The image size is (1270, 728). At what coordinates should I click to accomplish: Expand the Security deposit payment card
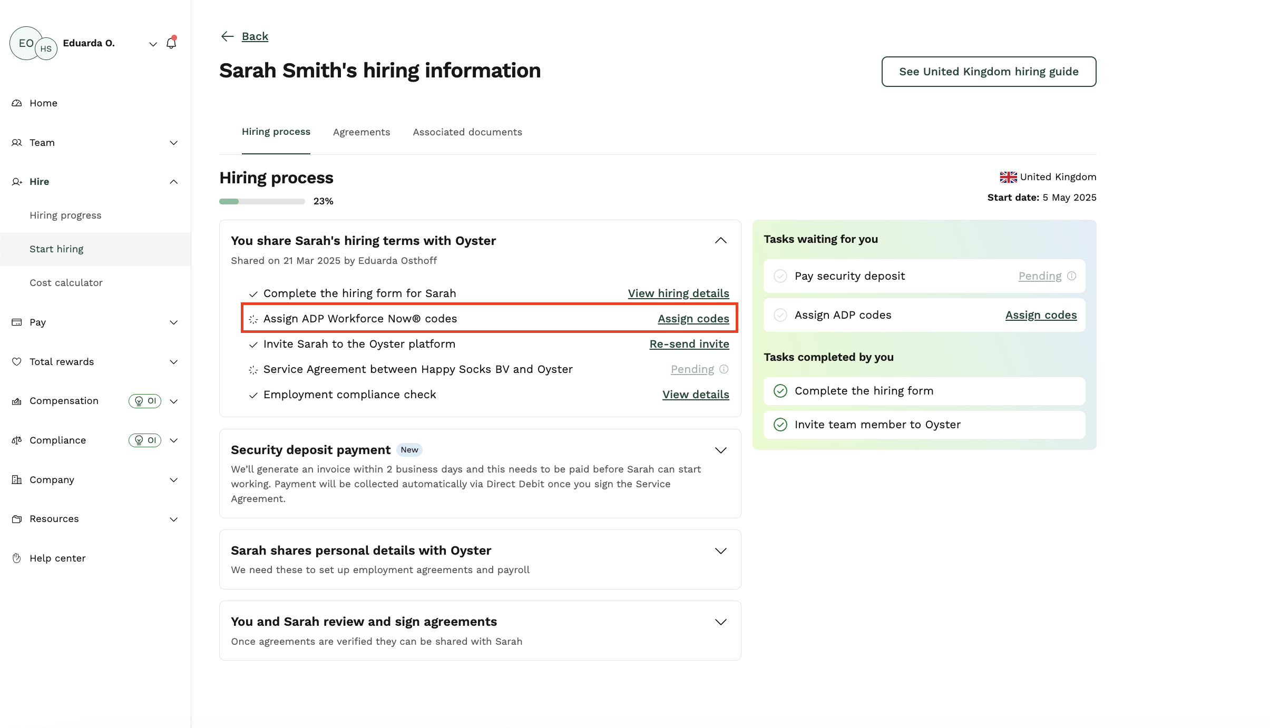[x=720, y=450]
